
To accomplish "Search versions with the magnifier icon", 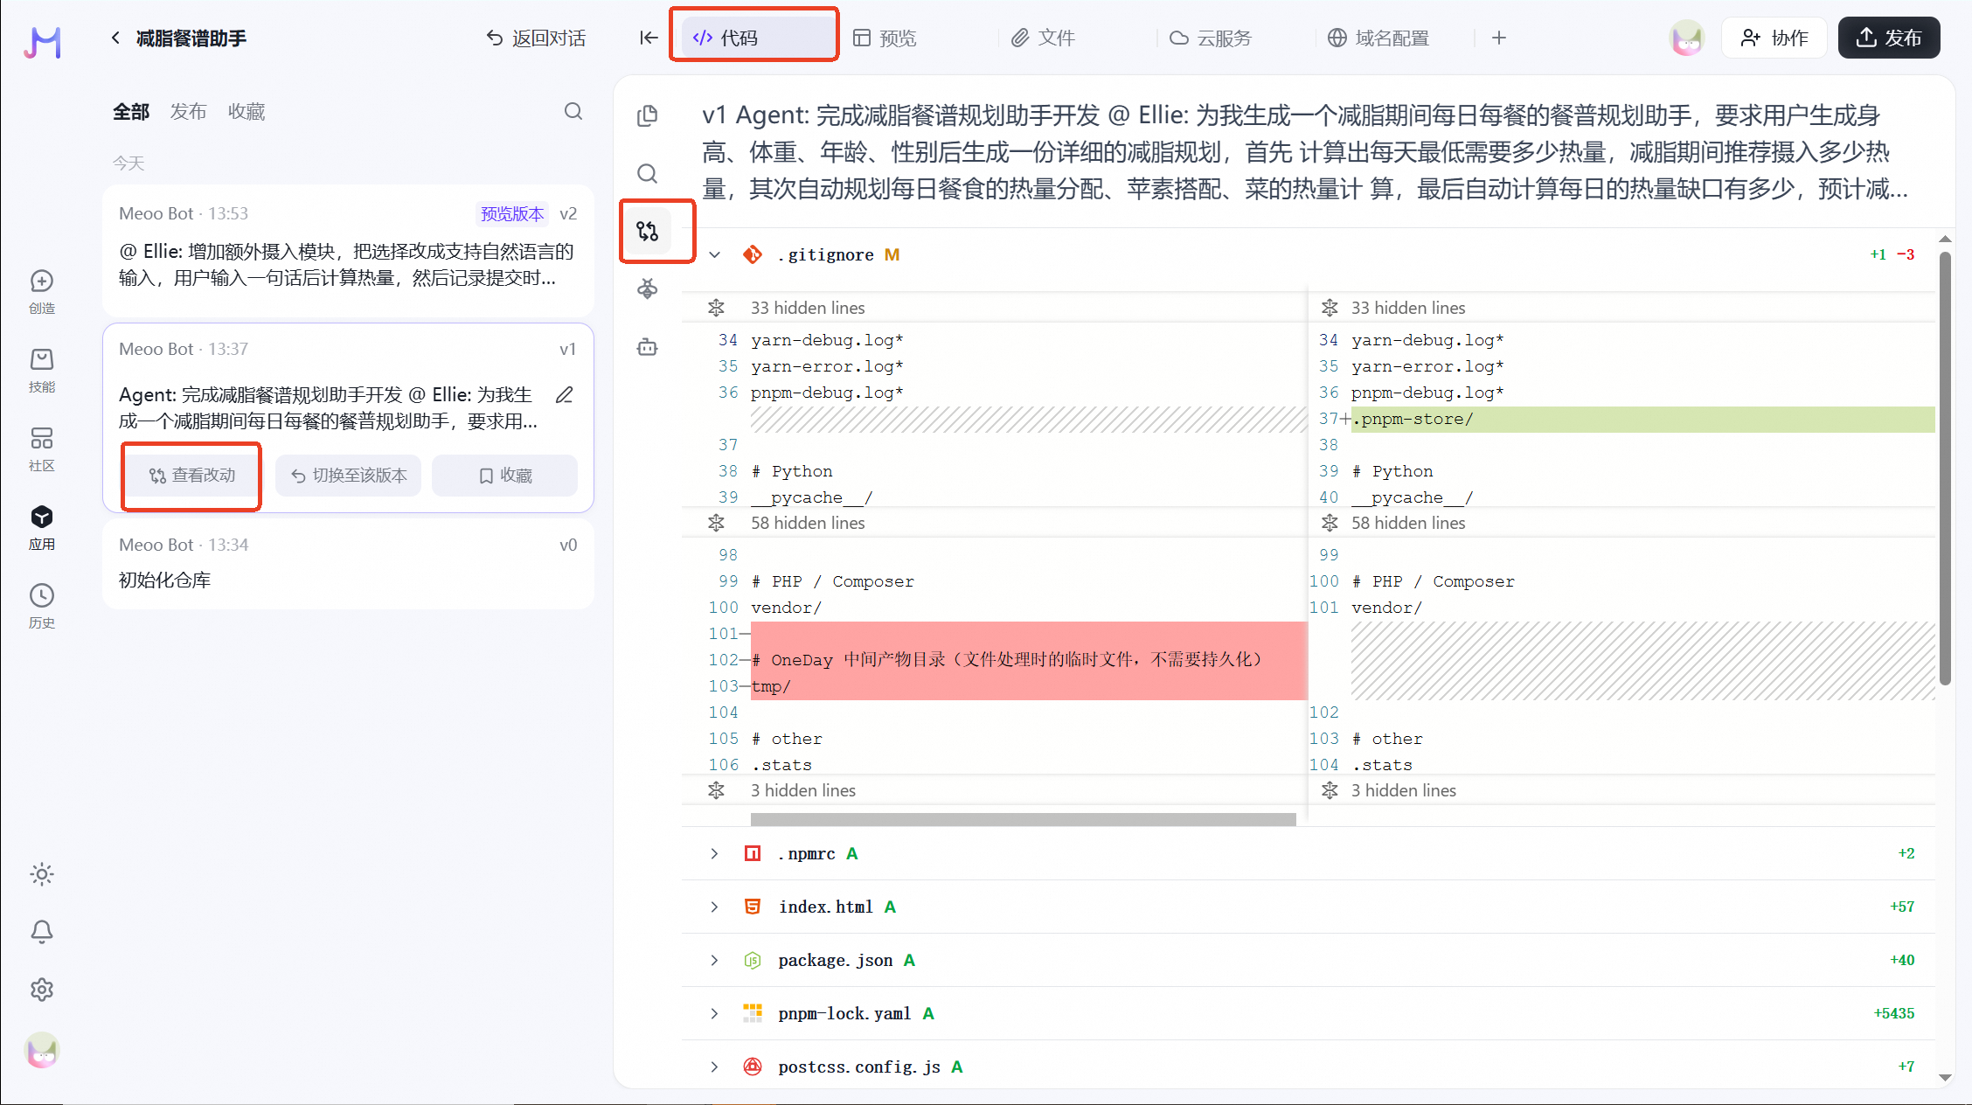I will click(573, 111).
